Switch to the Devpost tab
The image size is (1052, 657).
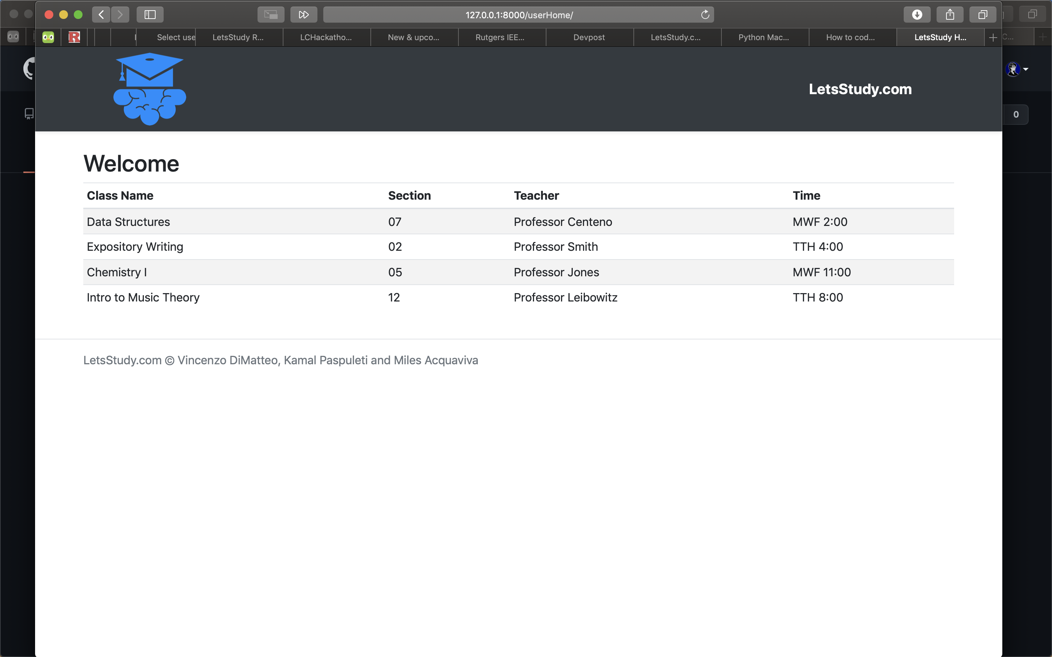589,37
